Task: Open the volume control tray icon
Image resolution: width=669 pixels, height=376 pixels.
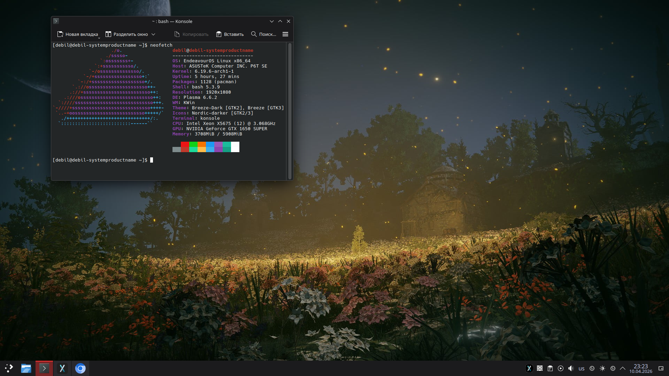Action: coord(571,368)
